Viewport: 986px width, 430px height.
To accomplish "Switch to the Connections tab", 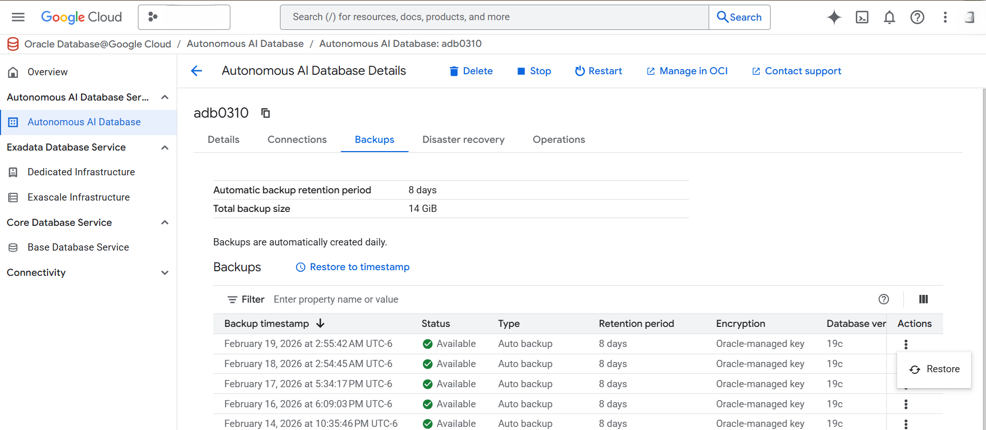I will tap(297, 140).
